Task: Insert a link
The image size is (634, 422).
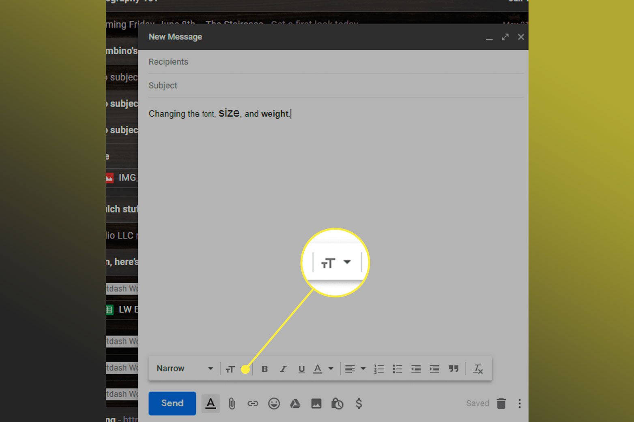Action: tap(253, 403)
